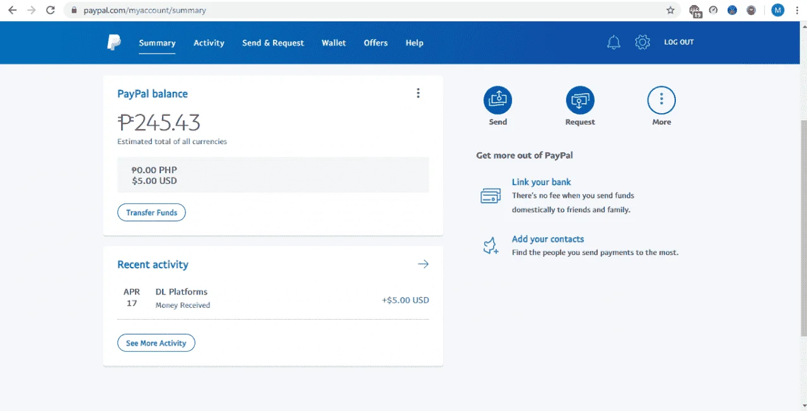Click the Recent activity arrow
Image resolution: width=807 pixels, height=411 pixels.
pos(423,264)
